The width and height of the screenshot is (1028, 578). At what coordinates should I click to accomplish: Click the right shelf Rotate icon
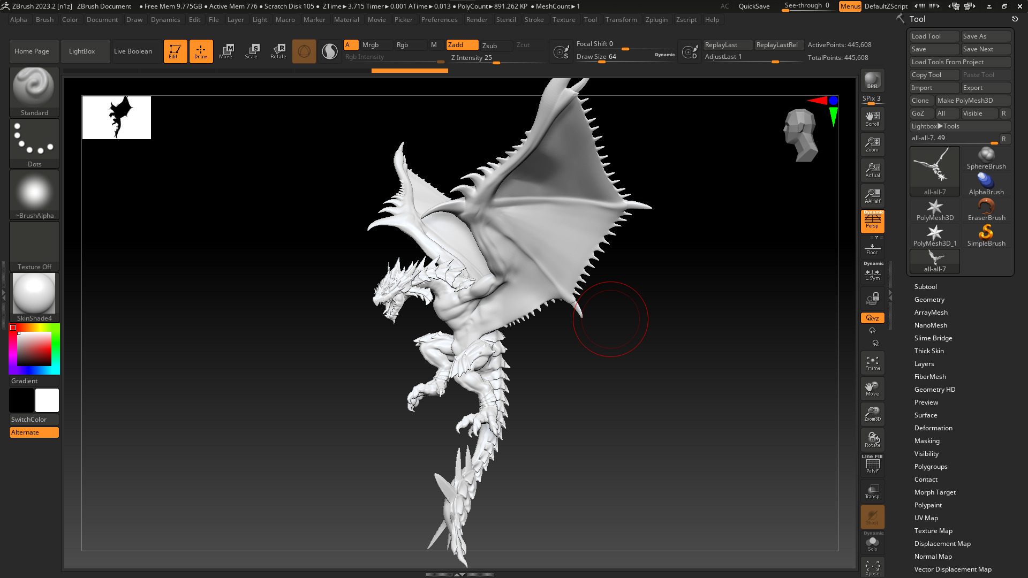[x=872, y=439]
